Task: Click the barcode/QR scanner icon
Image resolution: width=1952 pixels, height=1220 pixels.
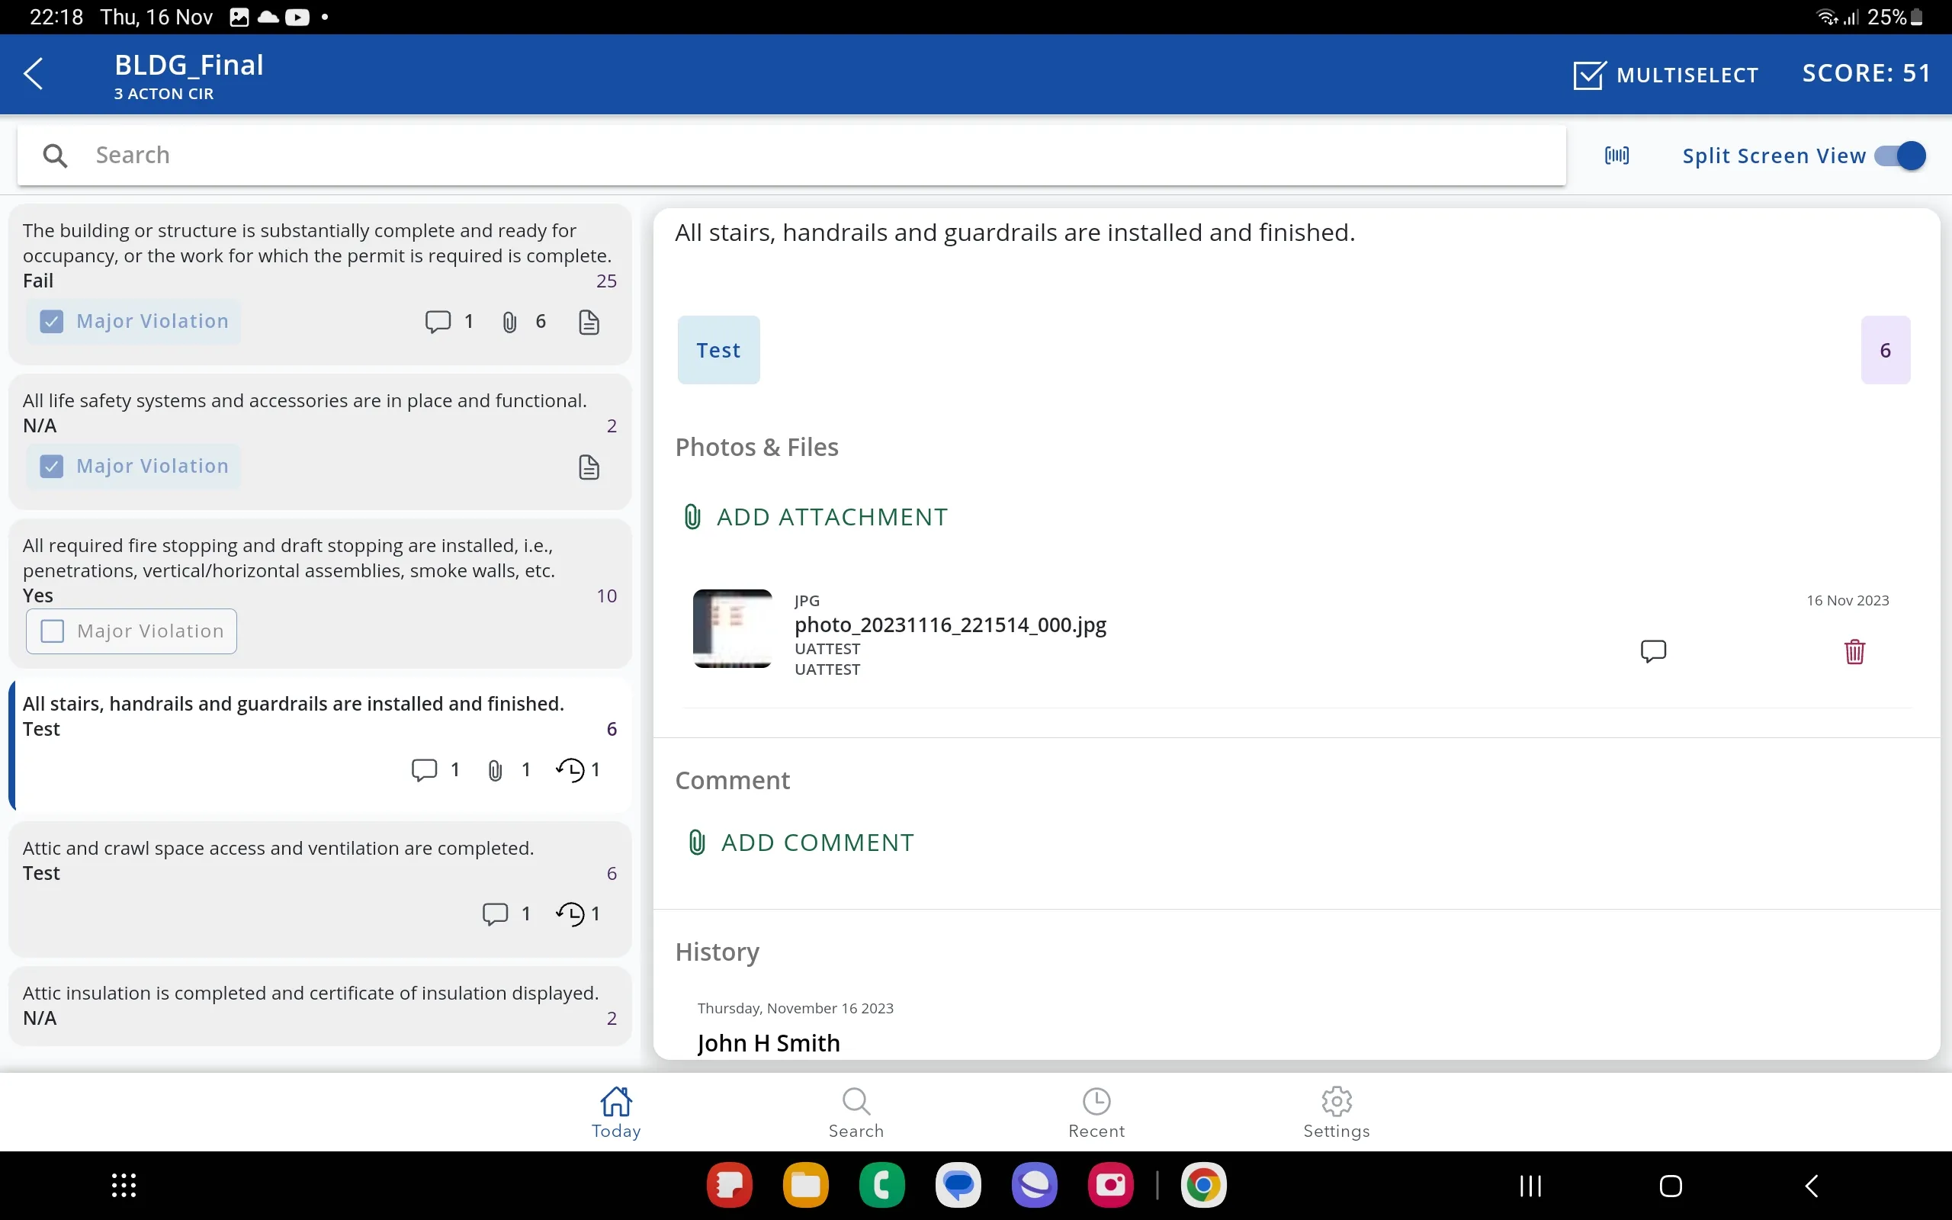Action: coord(1617,155)
